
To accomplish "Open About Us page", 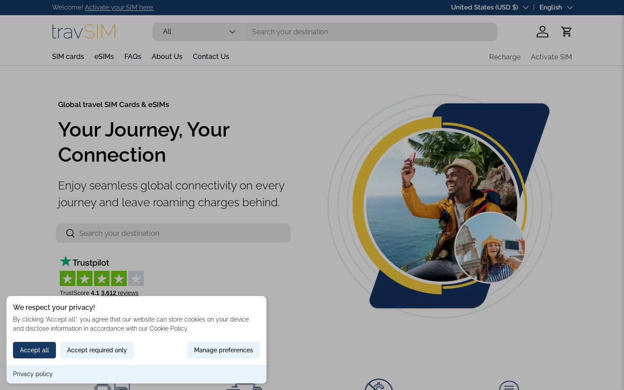I will pos(167,57).
